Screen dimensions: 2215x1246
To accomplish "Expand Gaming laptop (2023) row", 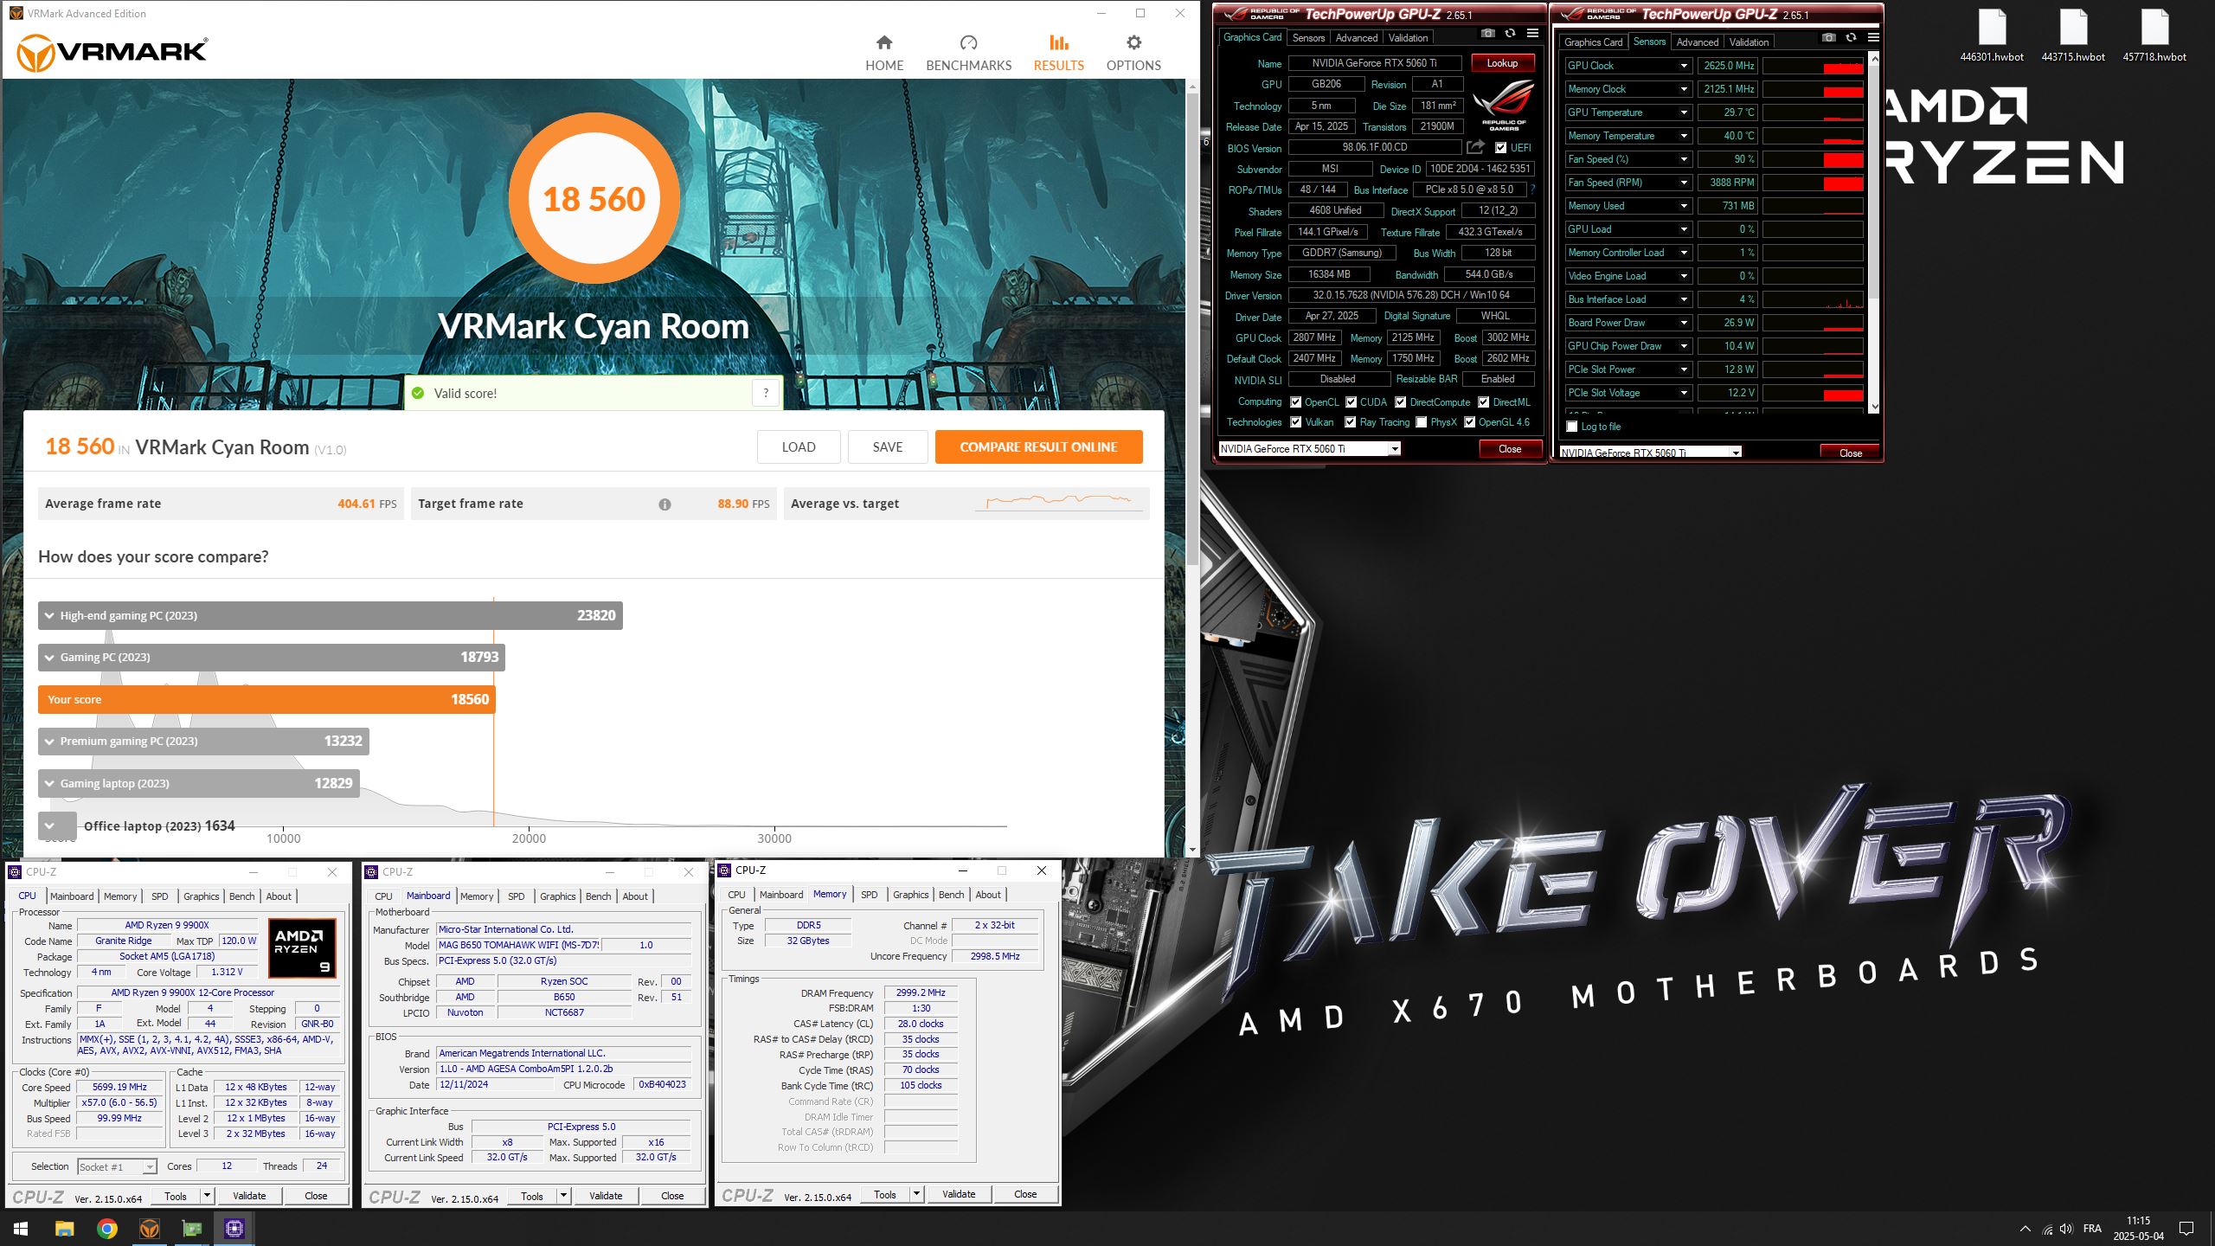I will 198,783.
